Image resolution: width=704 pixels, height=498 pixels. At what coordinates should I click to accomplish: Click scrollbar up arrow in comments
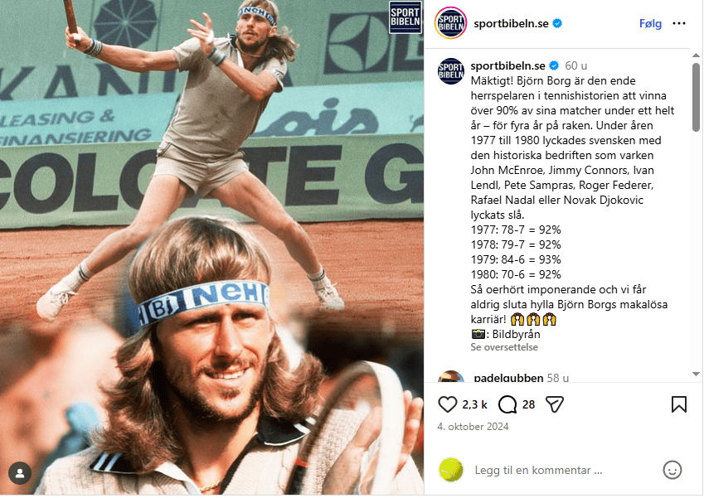tap(696, 56)
